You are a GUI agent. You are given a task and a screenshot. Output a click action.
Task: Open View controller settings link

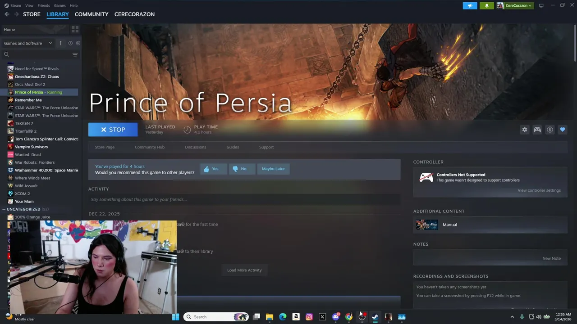(539, 190)
